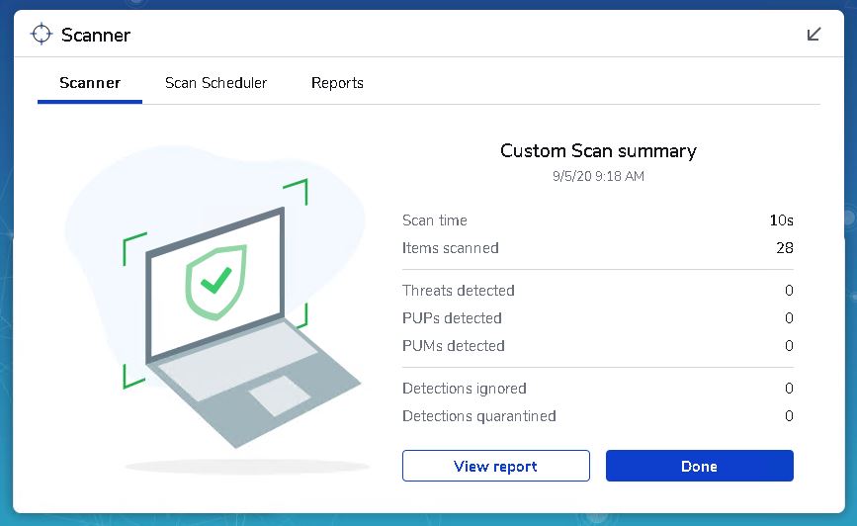Click the Scan time row label
857x526 pixels.
coord(435,220)
